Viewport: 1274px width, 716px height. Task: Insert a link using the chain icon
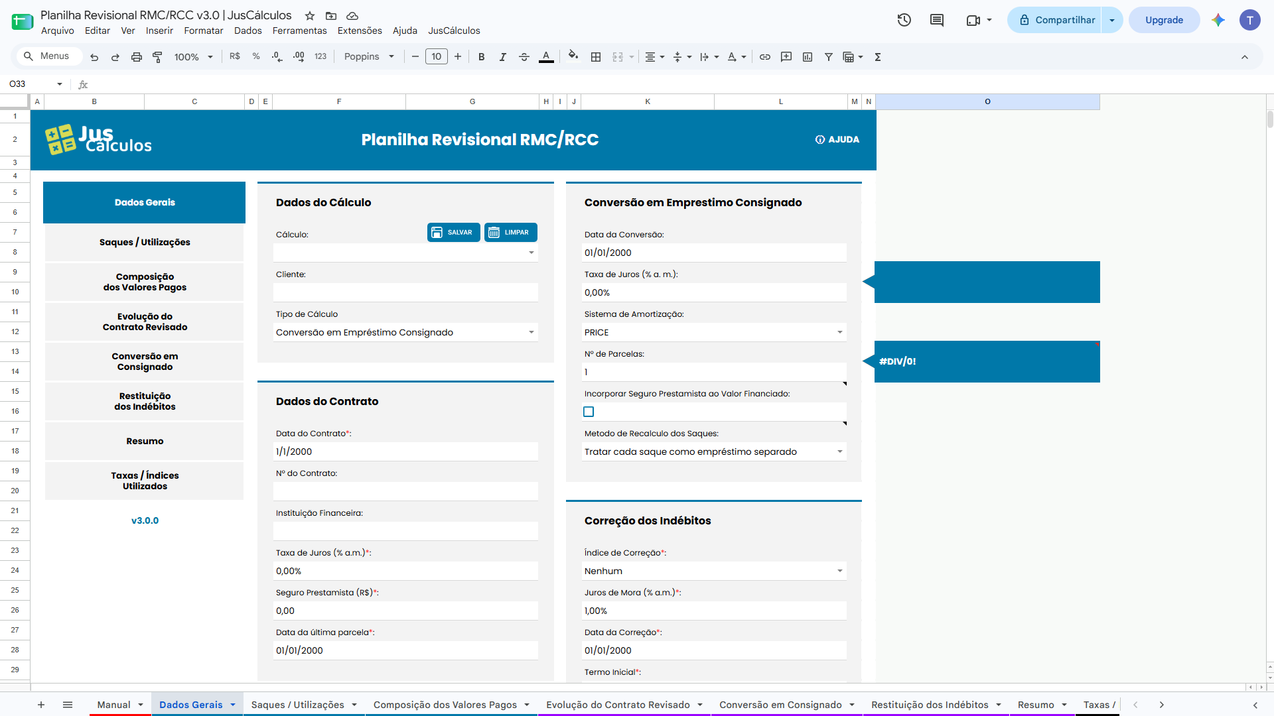point(765,57)
